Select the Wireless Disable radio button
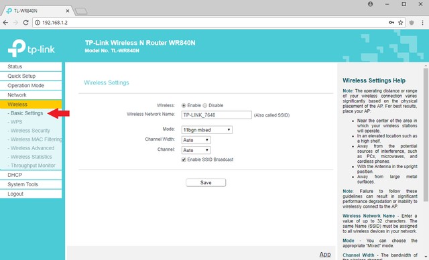The width and height of the screenshot is (429, 260). tap(205, 105)
